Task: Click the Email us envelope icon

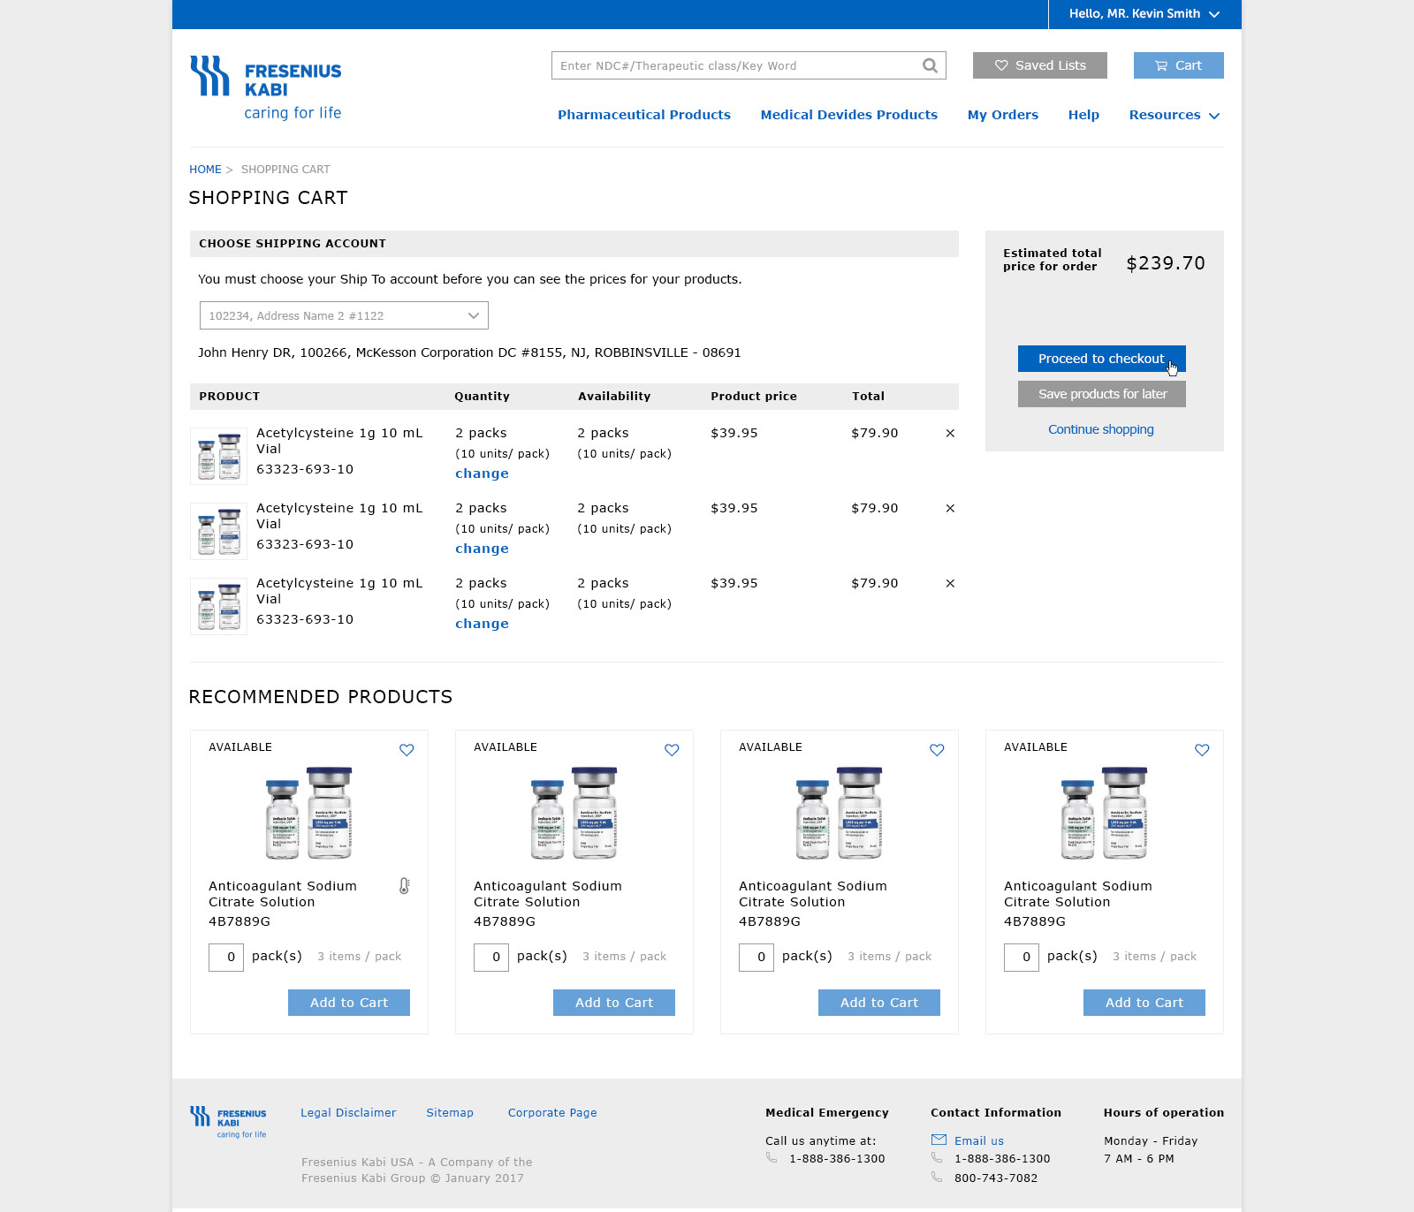Action: pos(939,1140)
